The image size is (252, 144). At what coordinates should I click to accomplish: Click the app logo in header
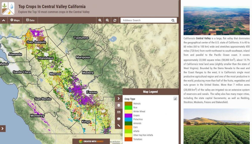tap(8, 8)
